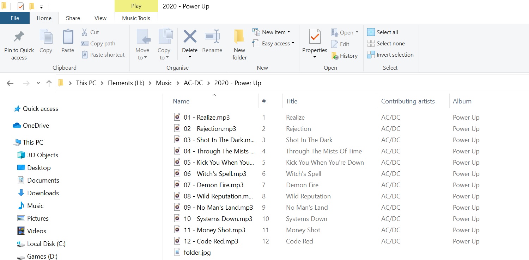Click Elements (H:) in address bar
The width and height of the screenshot is (529, 260).
(x=126, y=83)
